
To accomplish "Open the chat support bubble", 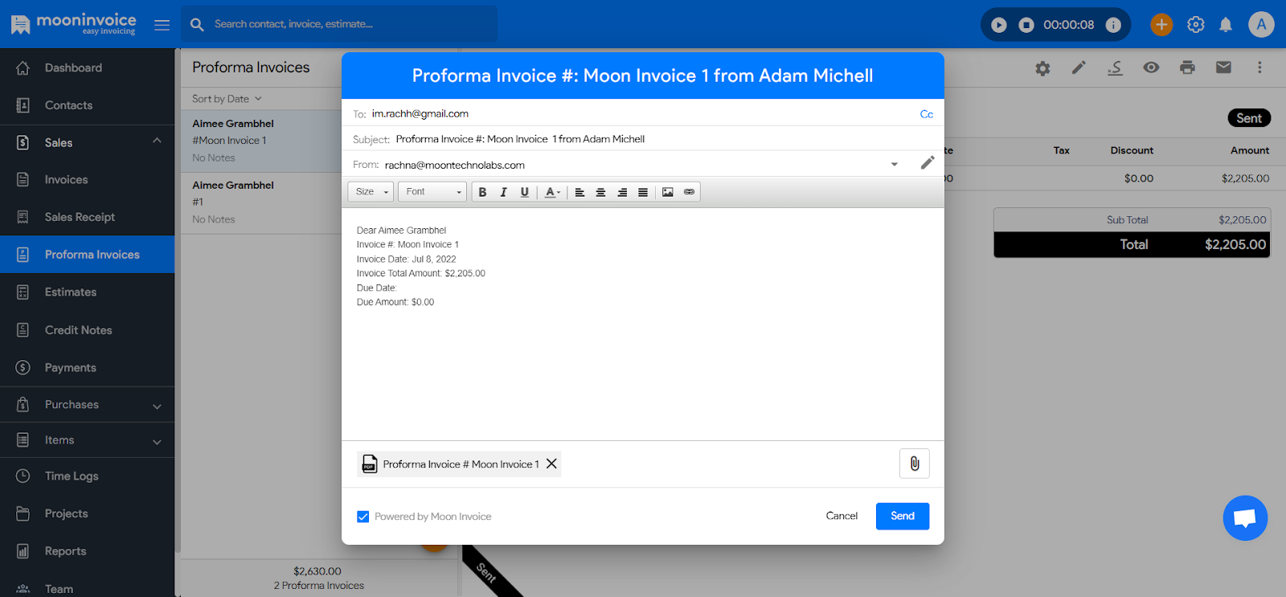I will (1245, 518).
